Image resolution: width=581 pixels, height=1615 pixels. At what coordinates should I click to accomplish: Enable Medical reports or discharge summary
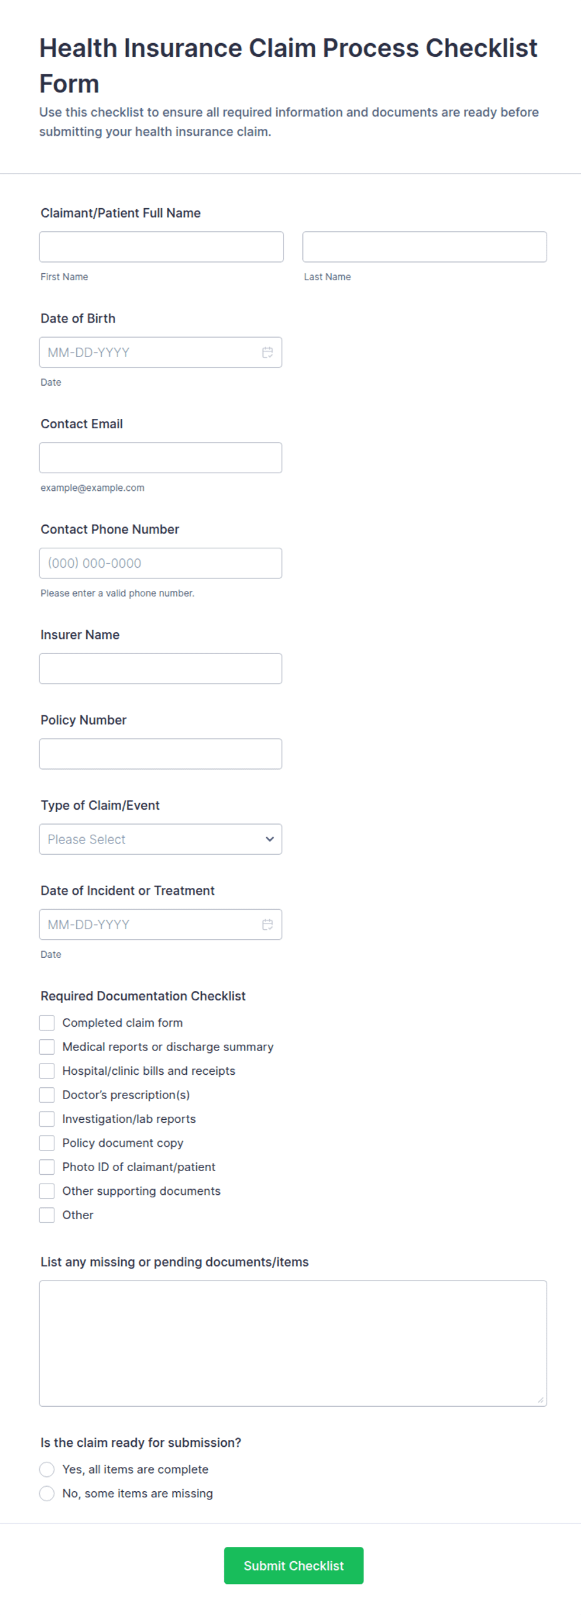click(47, 1047)
